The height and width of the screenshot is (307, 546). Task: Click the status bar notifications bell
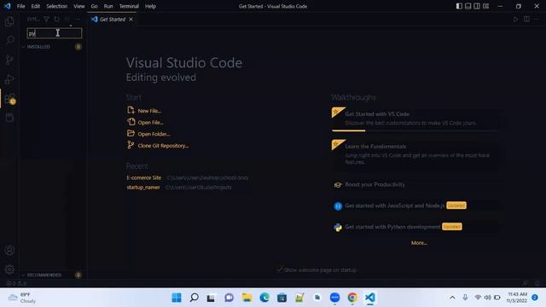537,283
